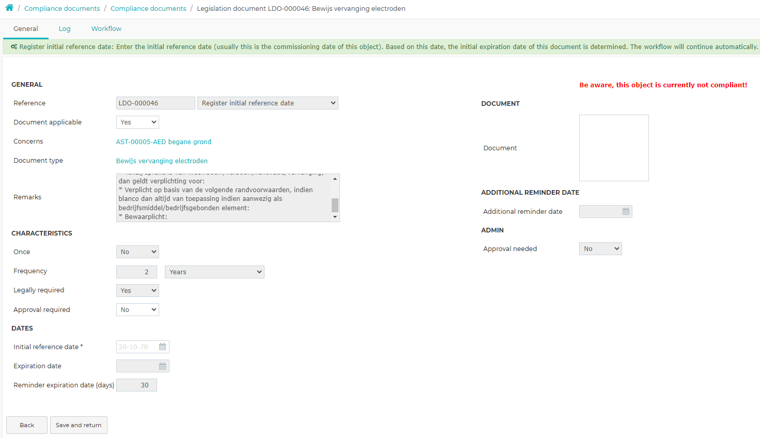760x438 pixels.
Task: Open the Once dropdown
Action: 137,252
